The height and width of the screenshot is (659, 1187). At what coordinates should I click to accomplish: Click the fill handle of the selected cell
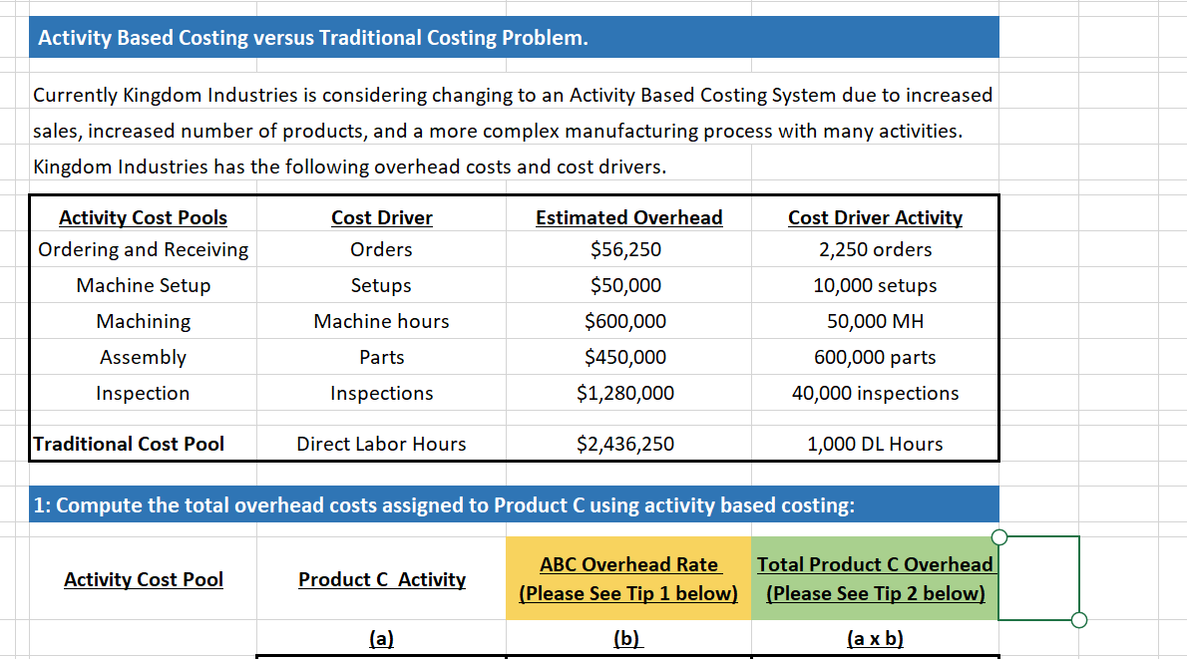tap(1078, 620)
